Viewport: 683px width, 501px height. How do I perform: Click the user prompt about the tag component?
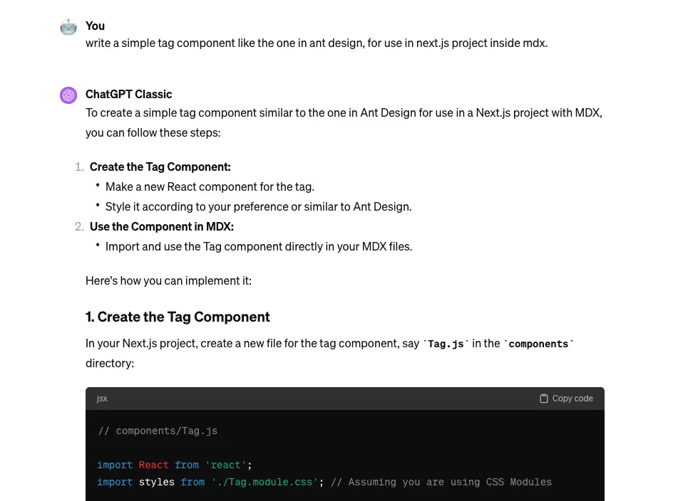pos(316,43)
